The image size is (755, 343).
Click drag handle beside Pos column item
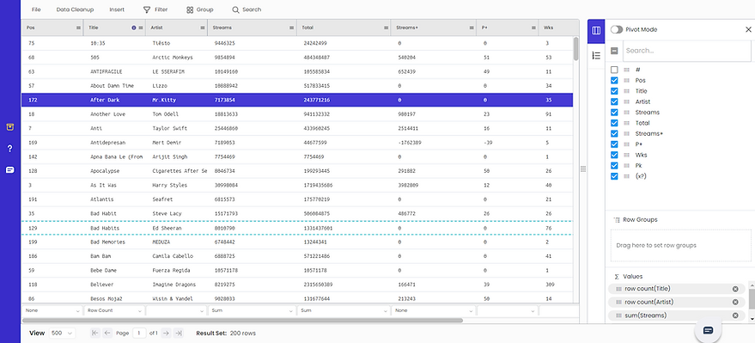pos(626,81)
